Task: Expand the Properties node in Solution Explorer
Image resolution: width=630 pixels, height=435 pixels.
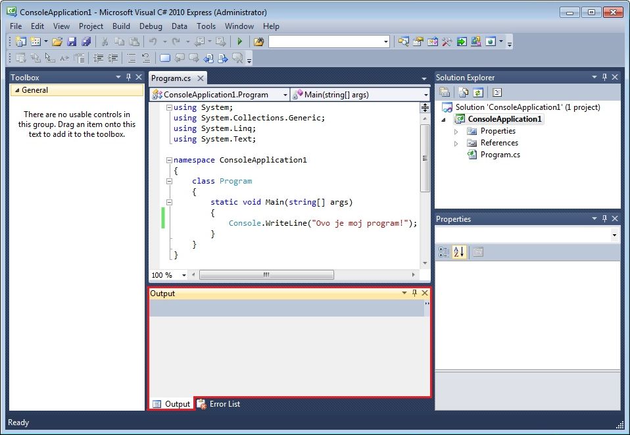Action: coord(456,132)
